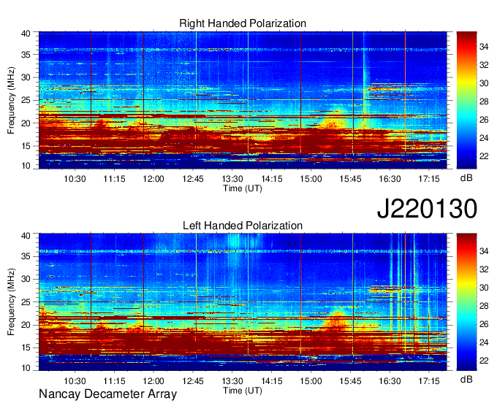Click the Right Handed Polarization spectrogram
This screenshot has width=497, height=403.
[x=243, y=100]
